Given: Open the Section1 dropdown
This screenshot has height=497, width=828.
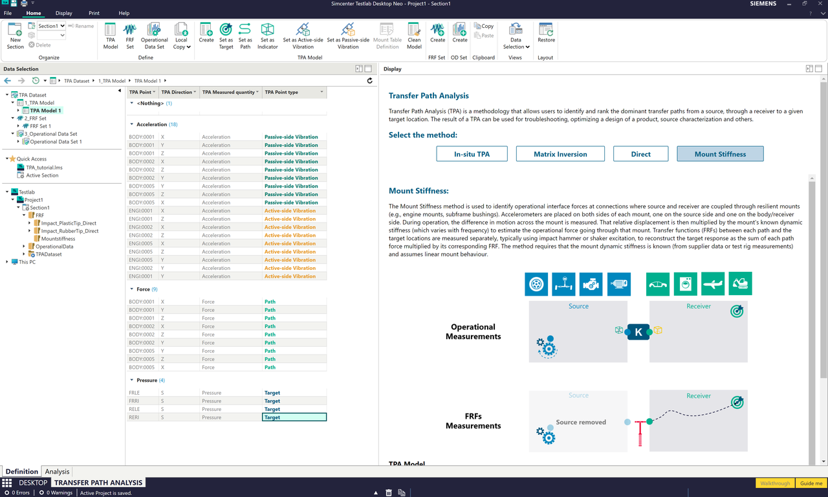Looking at the screenshot, I should coord(63,26).
